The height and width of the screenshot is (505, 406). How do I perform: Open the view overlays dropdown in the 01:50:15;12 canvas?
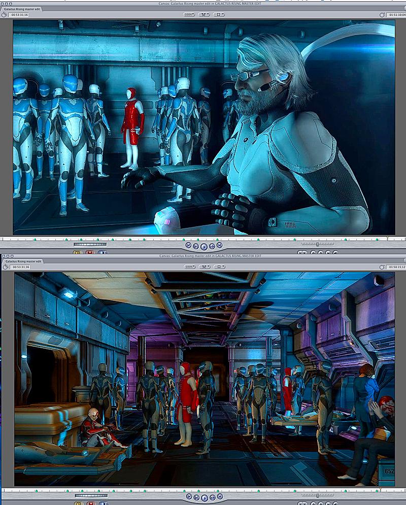pyautogui.click(x=220, y=266)
